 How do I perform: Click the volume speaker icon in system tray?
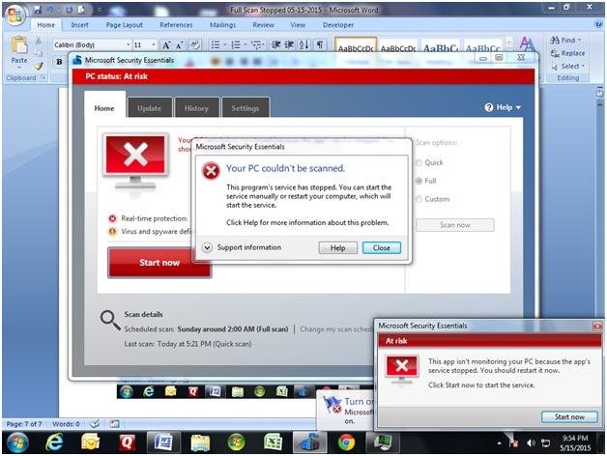(x=531, y=442)
